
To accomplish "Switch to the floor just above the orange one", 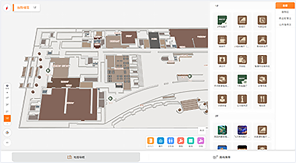I will [x=7, y=111].
